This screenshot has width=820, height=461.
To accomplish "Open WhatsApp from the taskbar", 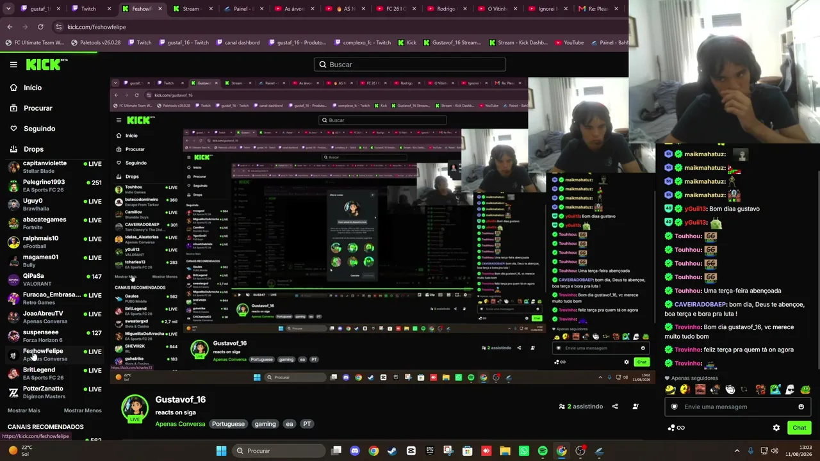I will click(524, 451).
